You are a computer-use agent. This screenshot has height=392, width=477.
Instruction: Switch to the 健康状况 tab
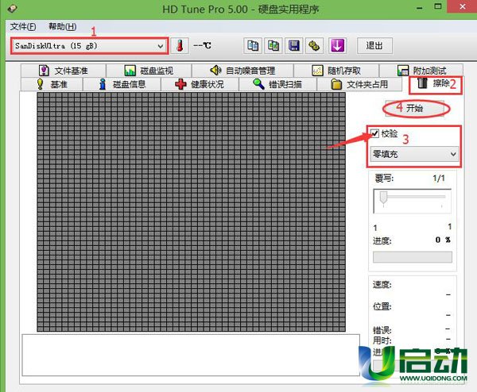(200, 84)
